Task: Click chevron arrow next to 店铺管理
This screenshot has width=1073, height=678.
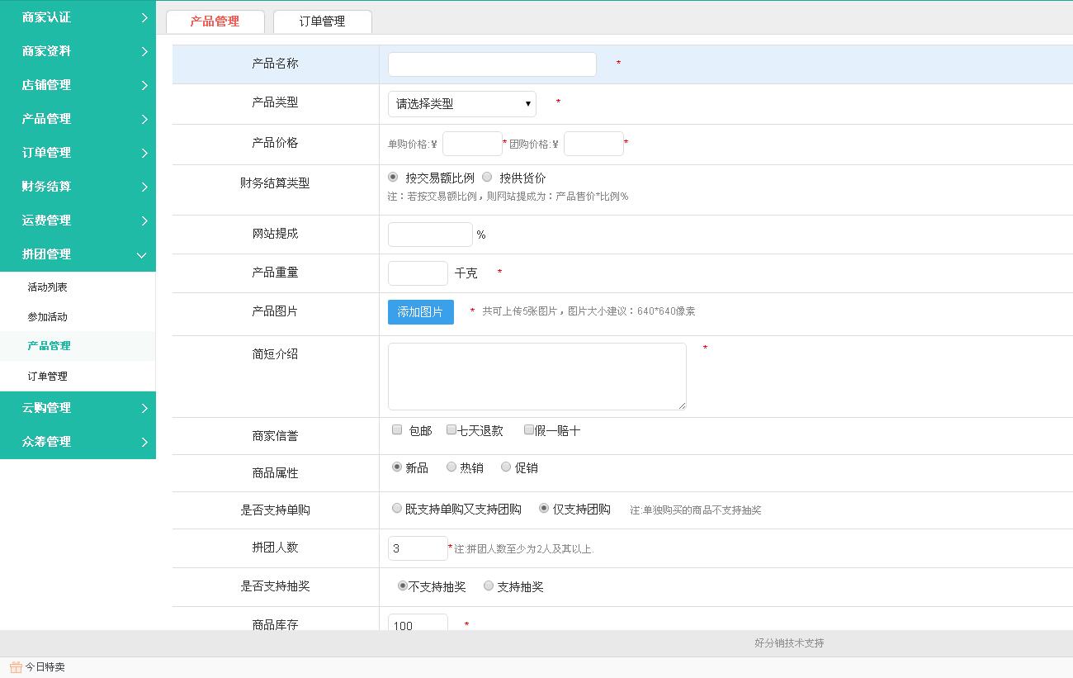Action: coord(144,85)
